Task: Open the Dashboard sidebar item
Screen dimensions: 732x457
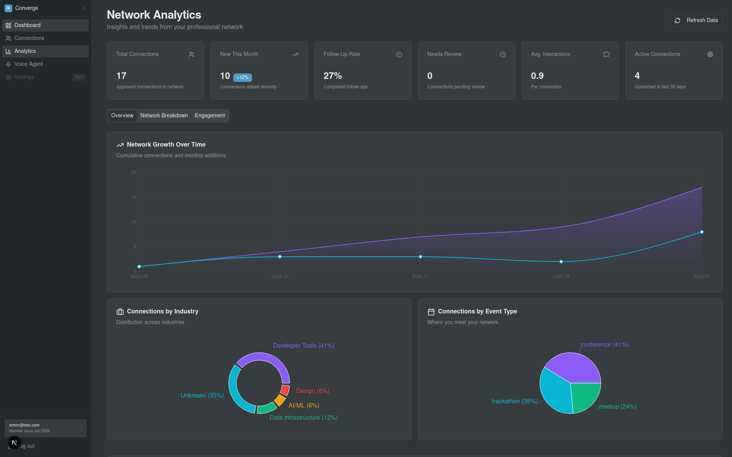Action: tap(27, 25)
